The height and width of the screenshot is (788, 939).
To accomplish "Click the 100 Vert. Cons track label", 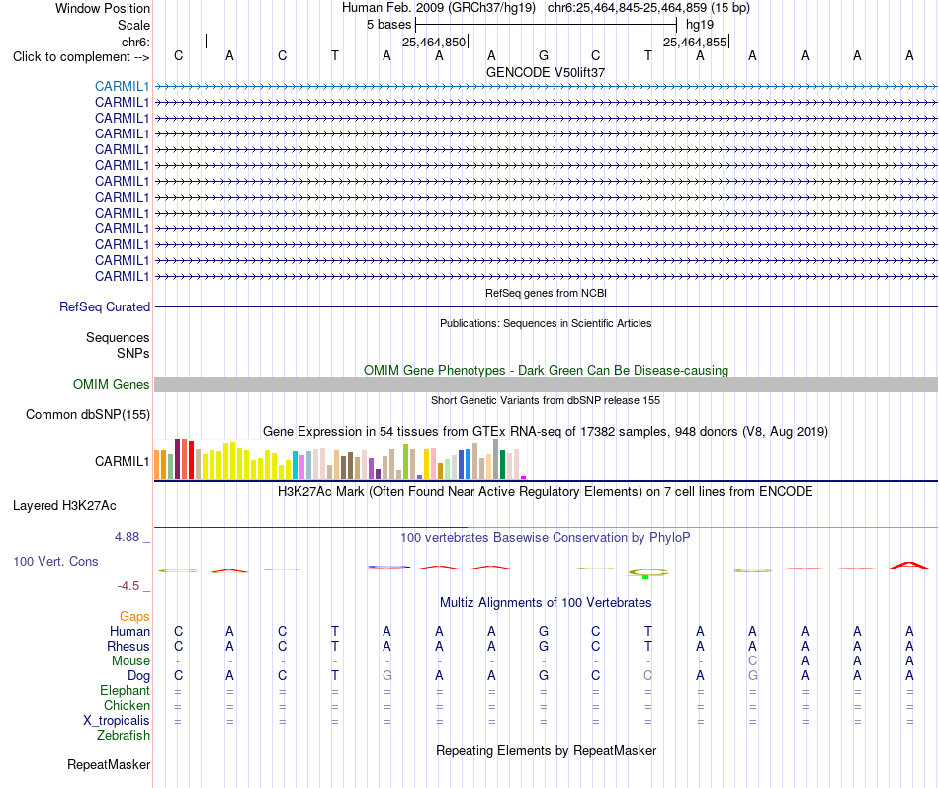I will pyautogui.click(x=55, y=561).
